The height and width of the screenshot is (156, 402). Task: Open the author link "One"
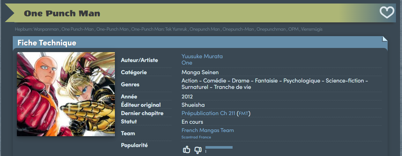[x=187, y=63]
